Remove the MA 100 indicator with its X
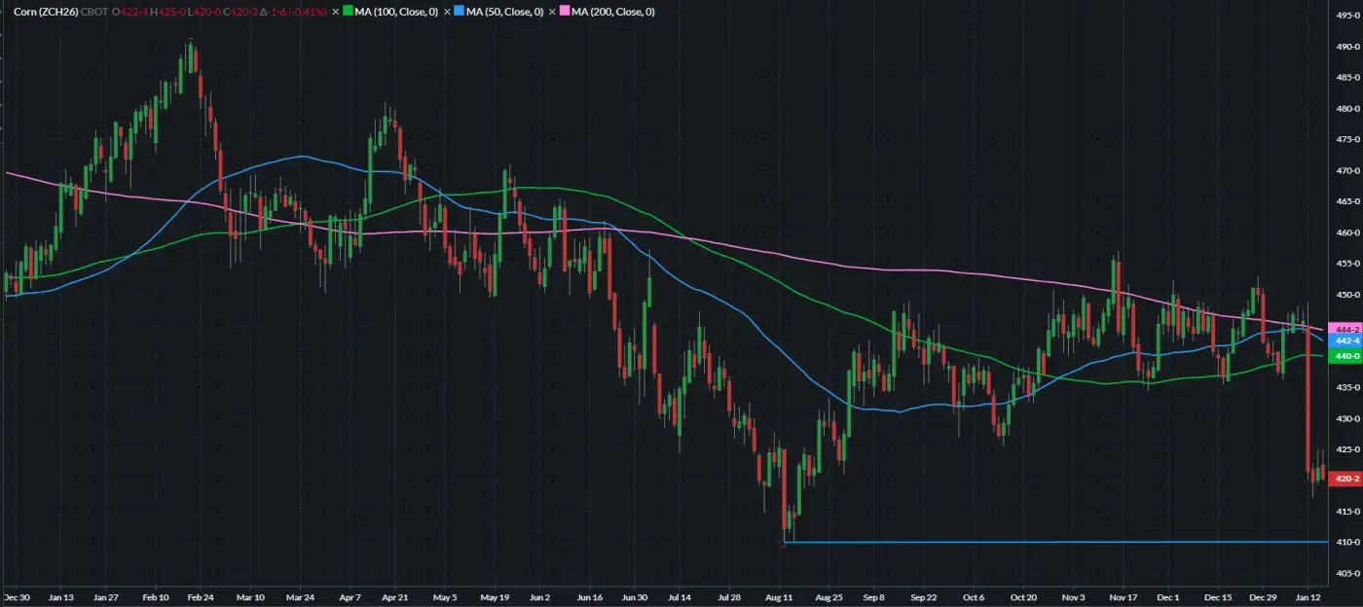1363x607 pixels. 336,12
